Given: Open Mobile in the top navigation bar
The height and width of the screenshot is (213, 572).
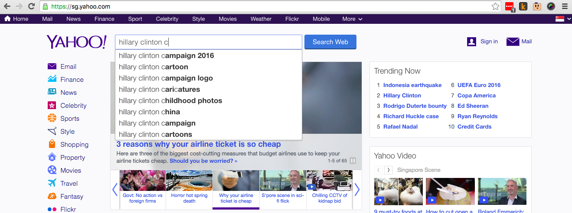Looking at the screenshot, I should coord(321,19).
